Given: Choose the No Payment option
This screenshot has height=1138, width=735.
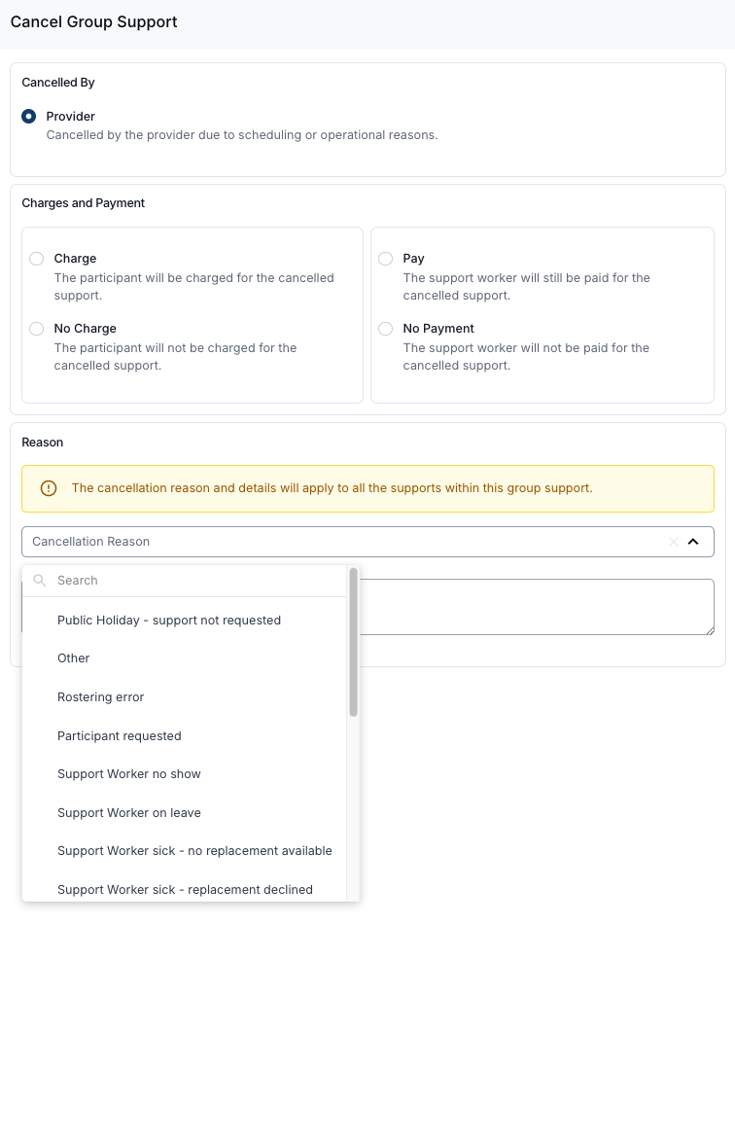Looking at the screenshot, I should coord(385,329).
